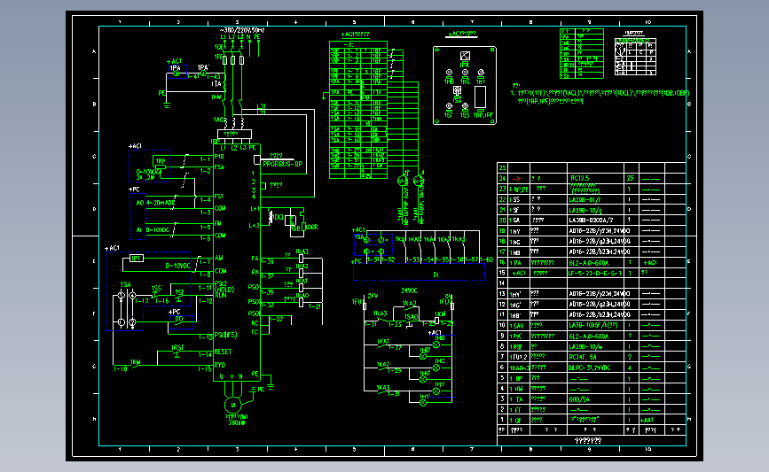Click the PROFIBUS-DP label
769x472 pixels.
[282, 164]
